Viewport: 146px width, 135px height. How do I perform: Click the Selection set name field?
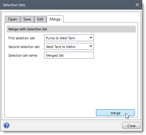pos(69,55)
